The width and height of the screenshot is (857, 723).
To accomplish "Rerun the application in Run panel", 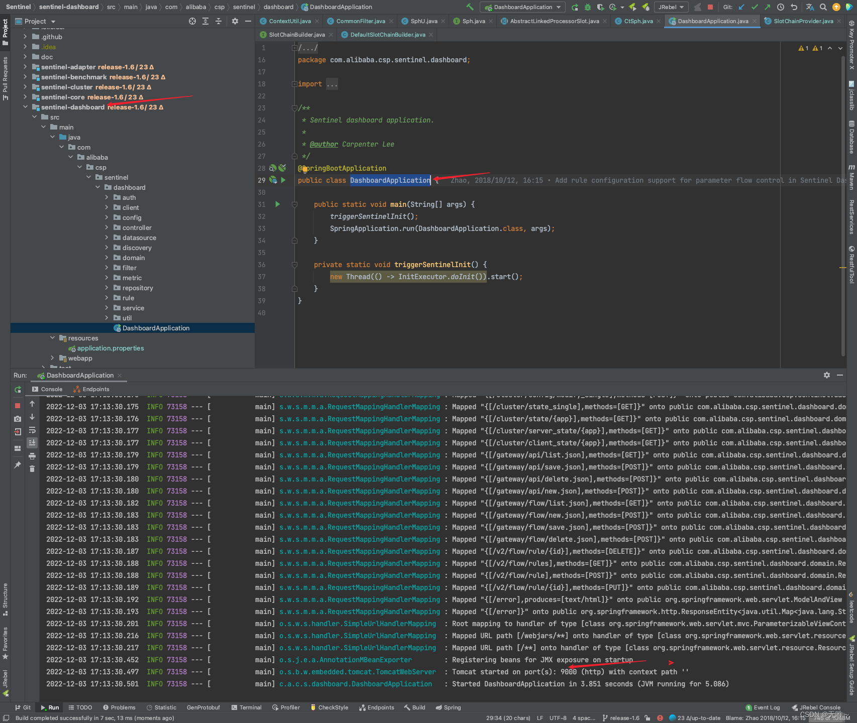I will click(18, 389).
